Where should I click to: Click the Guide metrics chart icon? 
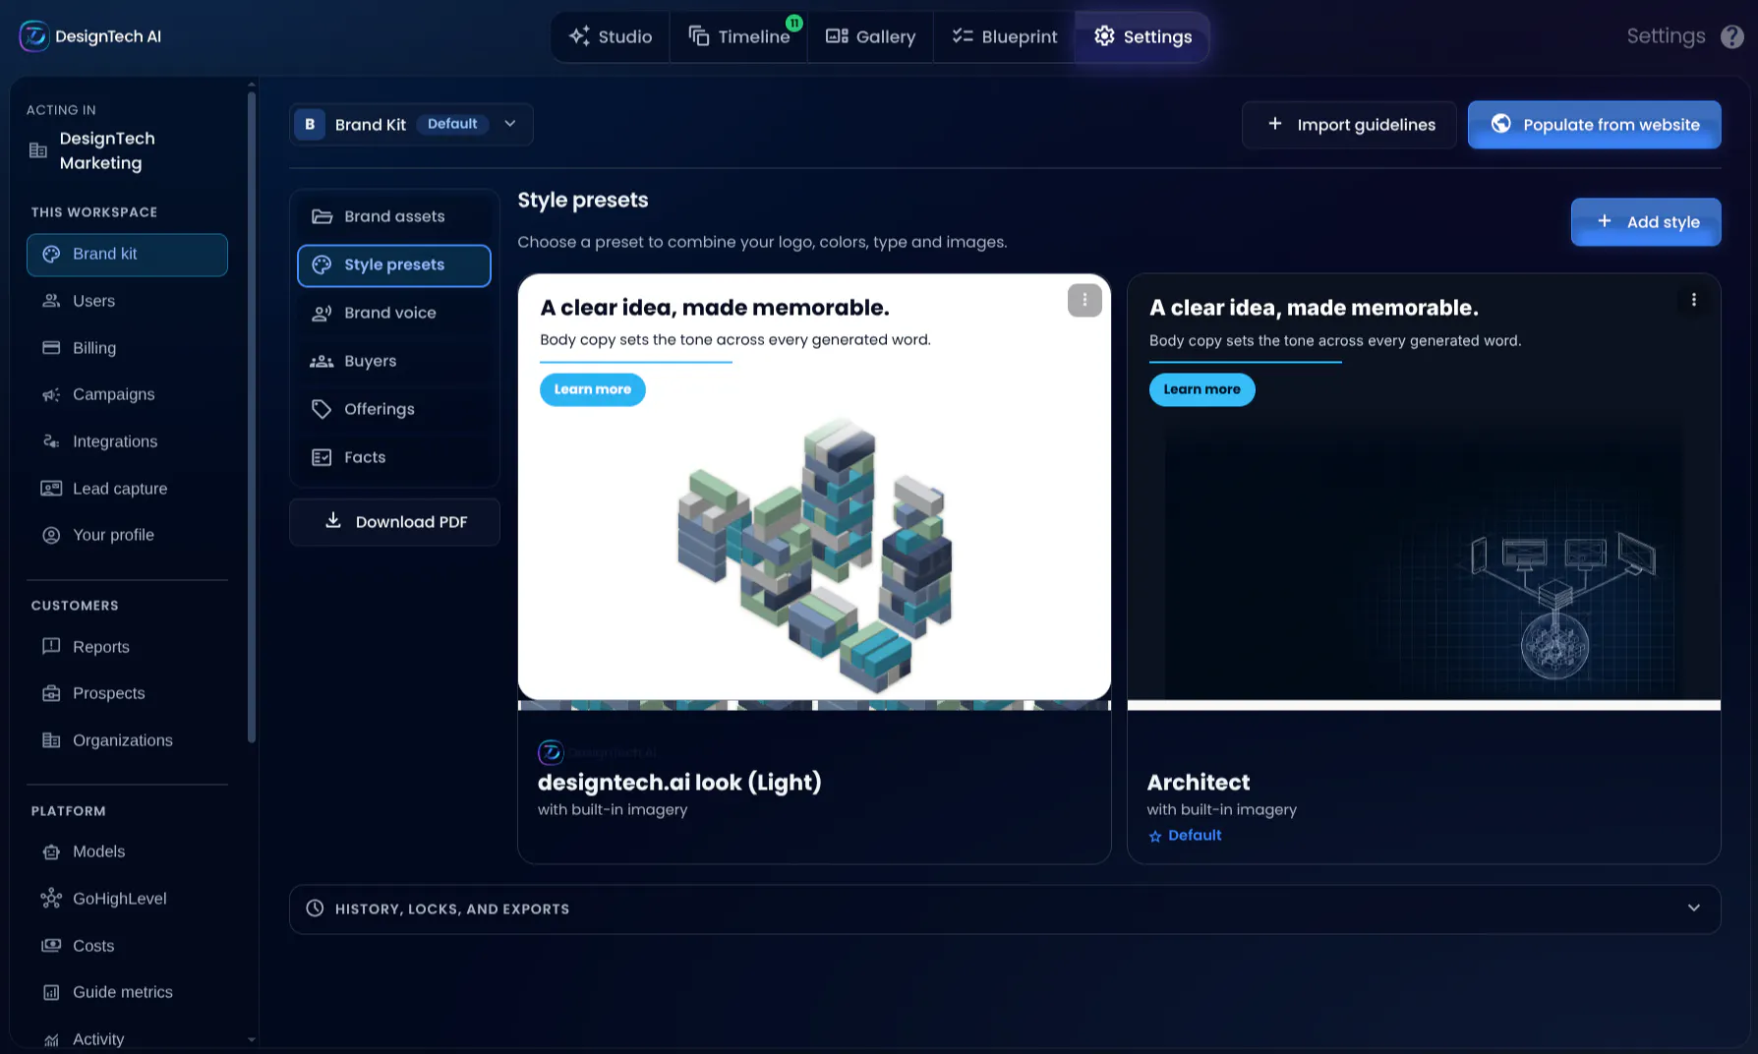tap(51, 992)
